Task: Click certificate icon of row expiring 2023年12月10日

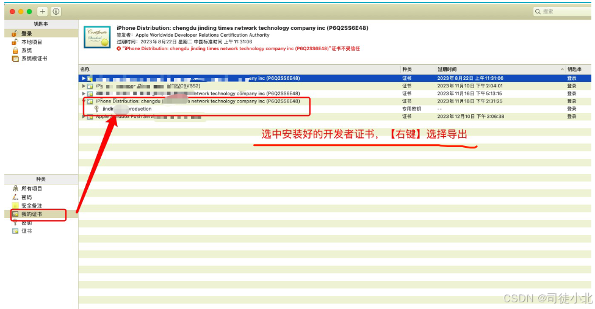Action: point(90,117)
